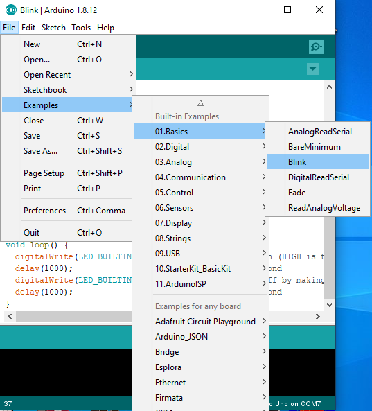Image resolution: width=372 pixels, height=411 pixels.
Task: Open the Serial Monitor magnifier icon
Action: click(x=316, y=47)
